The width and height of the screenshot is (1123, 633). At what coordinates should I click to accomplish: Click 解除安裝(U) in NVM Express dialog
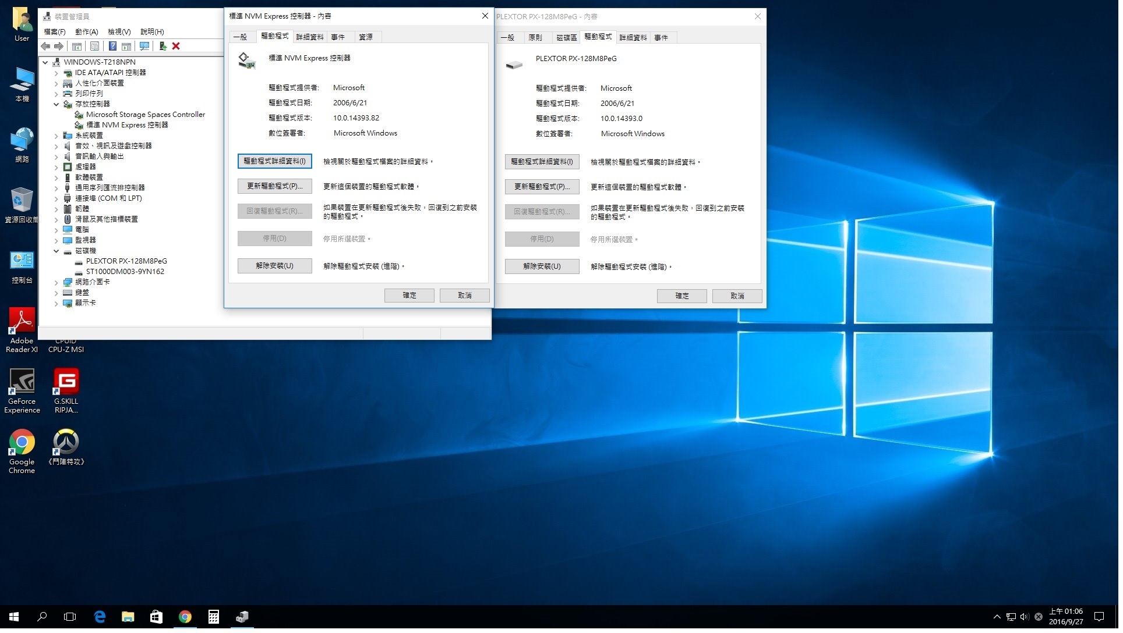pyautogui.click(x=276, y=266)
